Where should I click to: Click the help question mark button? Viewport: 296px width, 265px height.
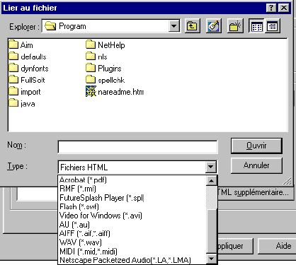(271, 8)
